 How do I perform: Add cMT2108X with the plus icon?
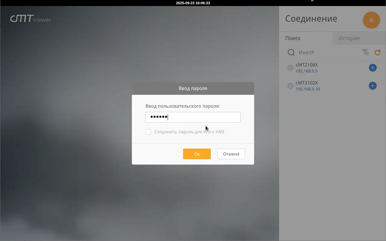[x=372, y=68]
